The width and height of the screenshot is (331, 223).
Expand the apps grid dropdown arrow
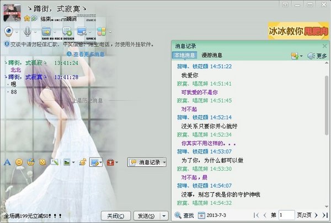(110, 32)
